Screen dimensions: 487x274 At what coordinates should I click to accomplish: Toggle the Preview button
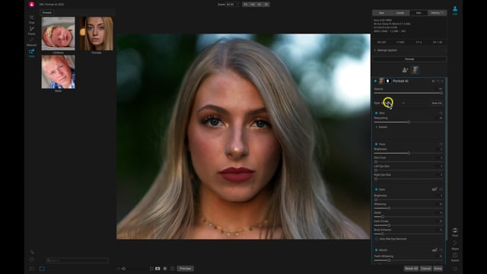tap(185, 269)
